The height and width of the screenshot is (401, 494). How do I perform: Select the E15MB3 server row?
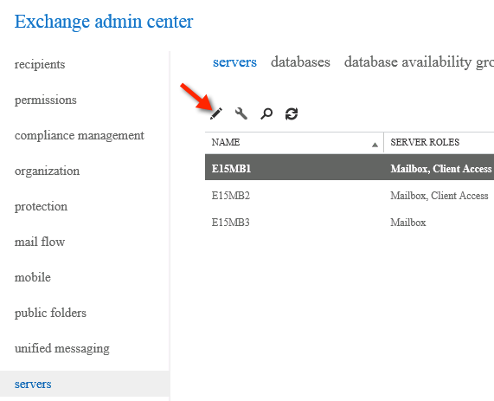[350, 223]
